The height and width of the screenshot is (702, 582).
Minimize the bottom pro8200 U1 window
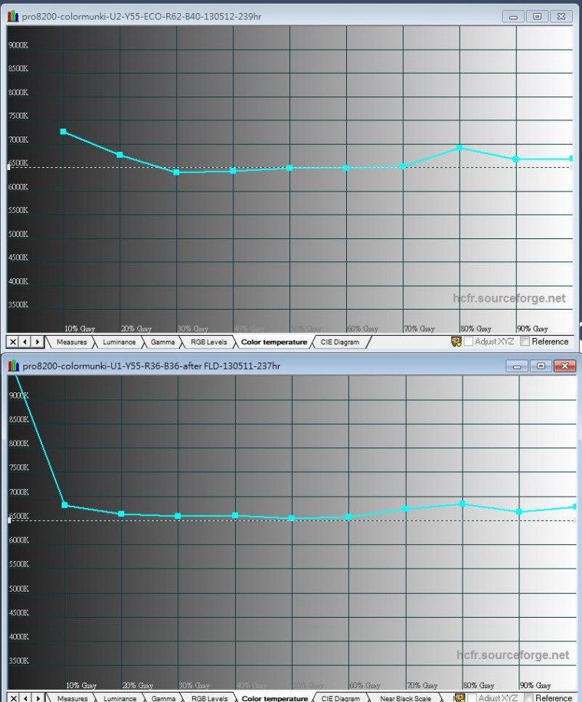[517, 366]
